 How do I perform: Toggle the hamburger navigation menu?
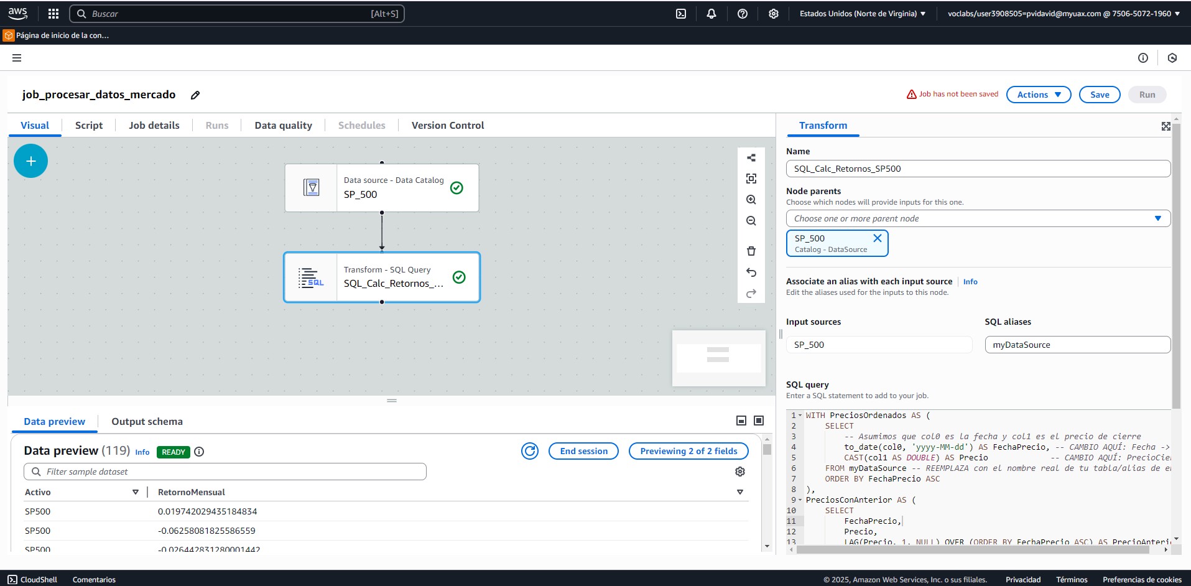[17, 58]
